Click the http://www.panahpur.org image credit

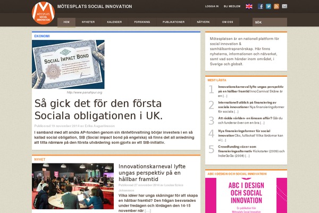point(85,93)
